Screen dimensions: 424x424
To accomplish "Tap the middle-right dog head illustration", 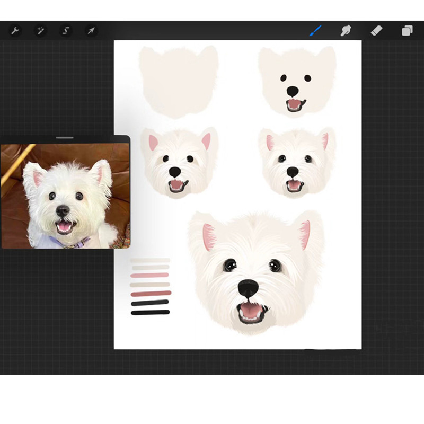I will point(296,162).
